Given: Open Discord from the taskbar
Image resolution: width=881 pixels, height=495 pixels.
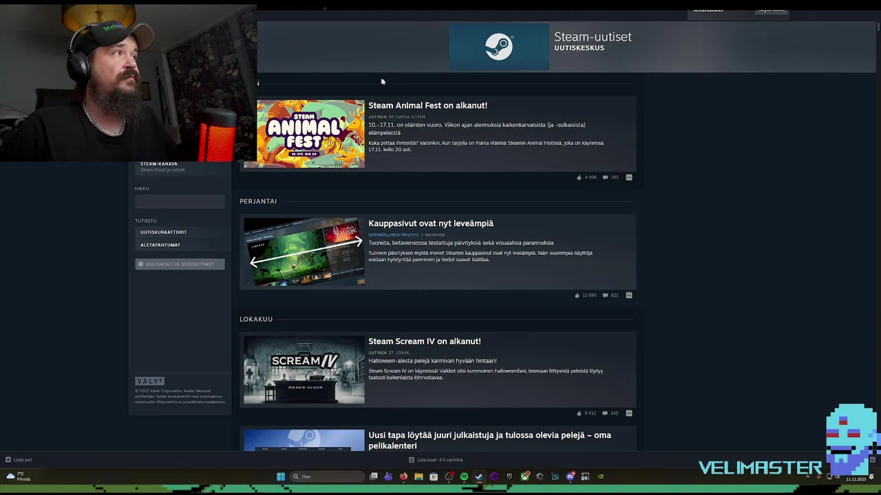Looking at the screenshot, I should coord(570,476).
